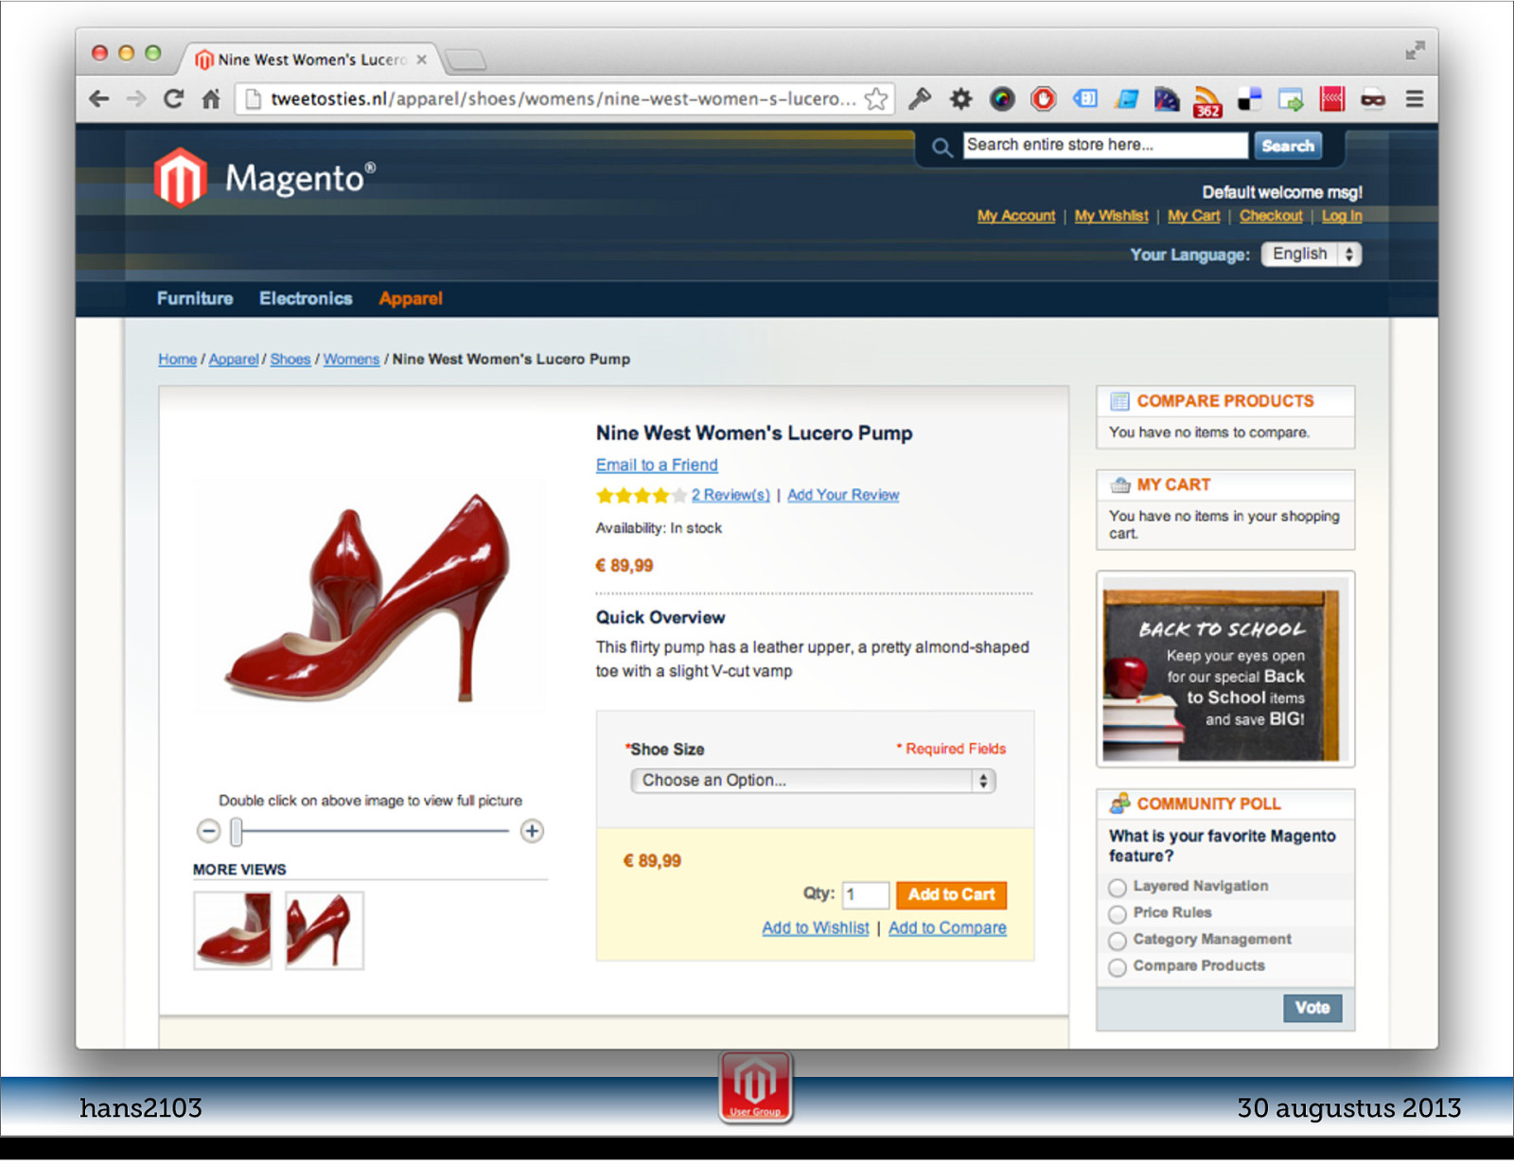The height and width of the screenshot is (1166, 1514).
Task: Open My Account link
Action: (1016, 216)
